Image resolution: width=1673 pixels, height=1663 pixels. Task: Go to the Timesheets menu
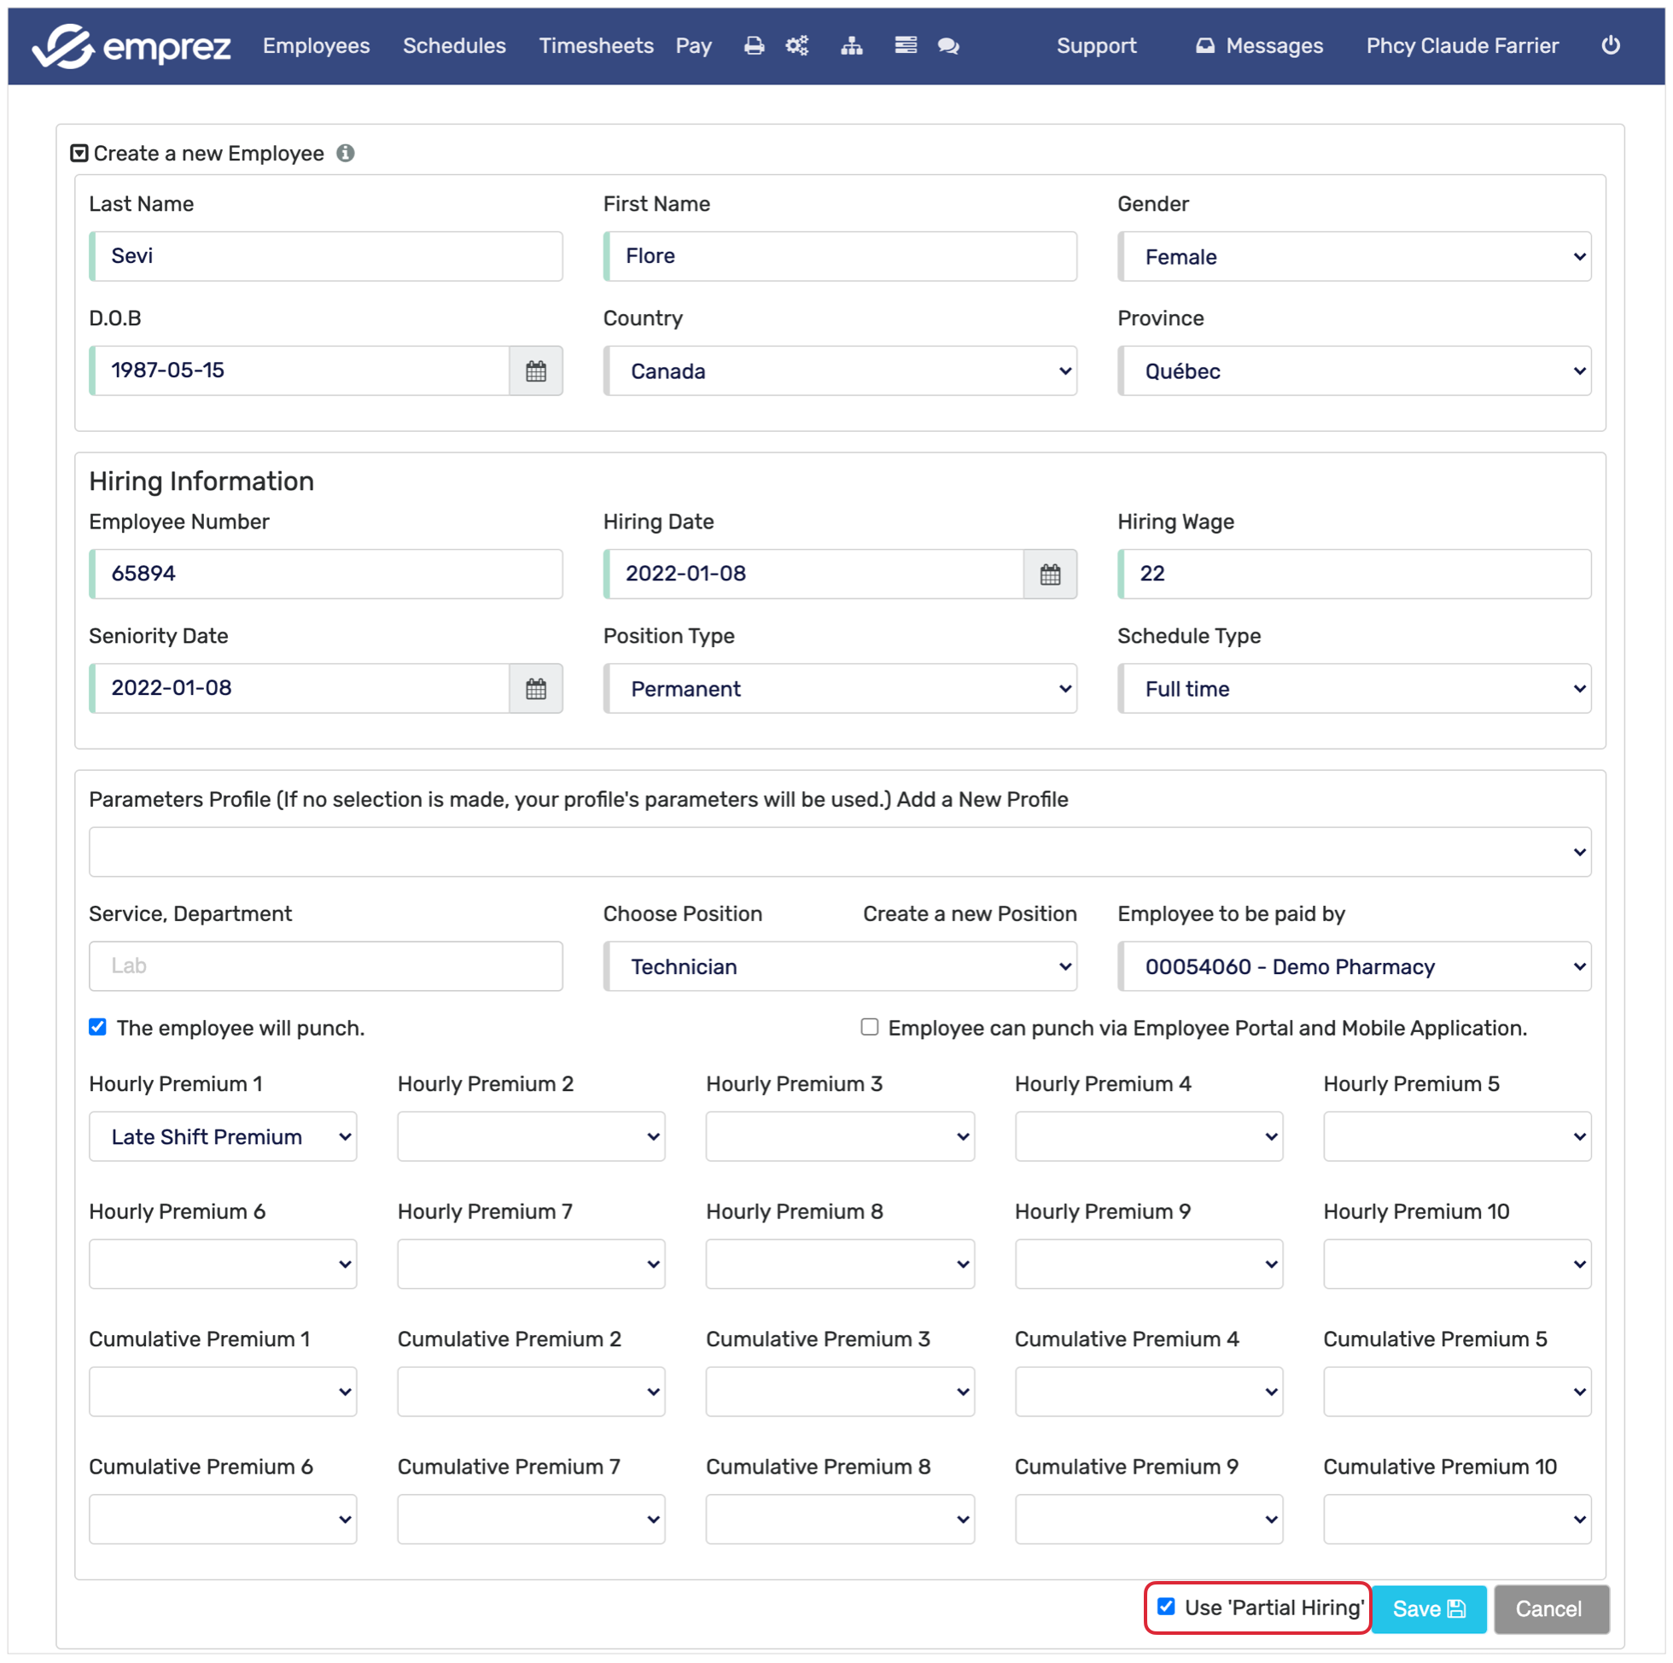[596, 46]
